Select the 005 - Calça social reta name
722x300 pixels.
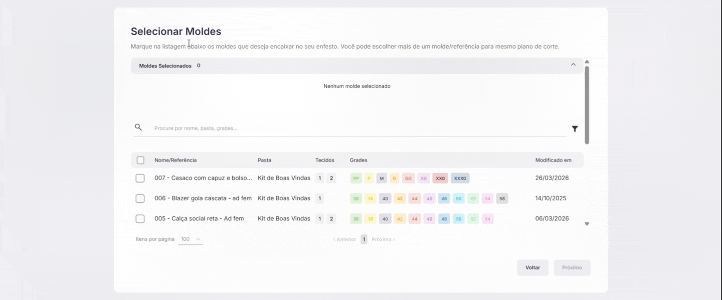[x=199, y=219]
